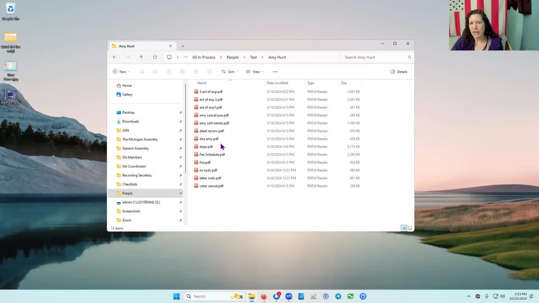Click the People breadcrumb in the address bar
Screen dimensions: 539x303
[x=232, y=57]
